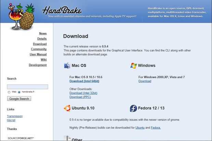Click the Mac OS Finder icon
Screen dimensions: 212x141
point(67,66)
